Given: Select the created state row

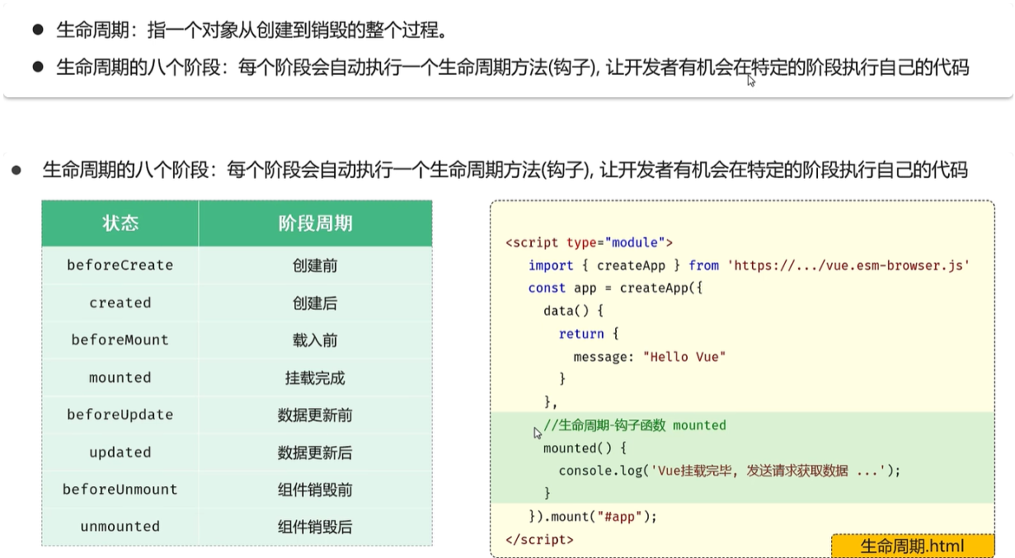Looking at the screenshot, I should tap(120, 303).
